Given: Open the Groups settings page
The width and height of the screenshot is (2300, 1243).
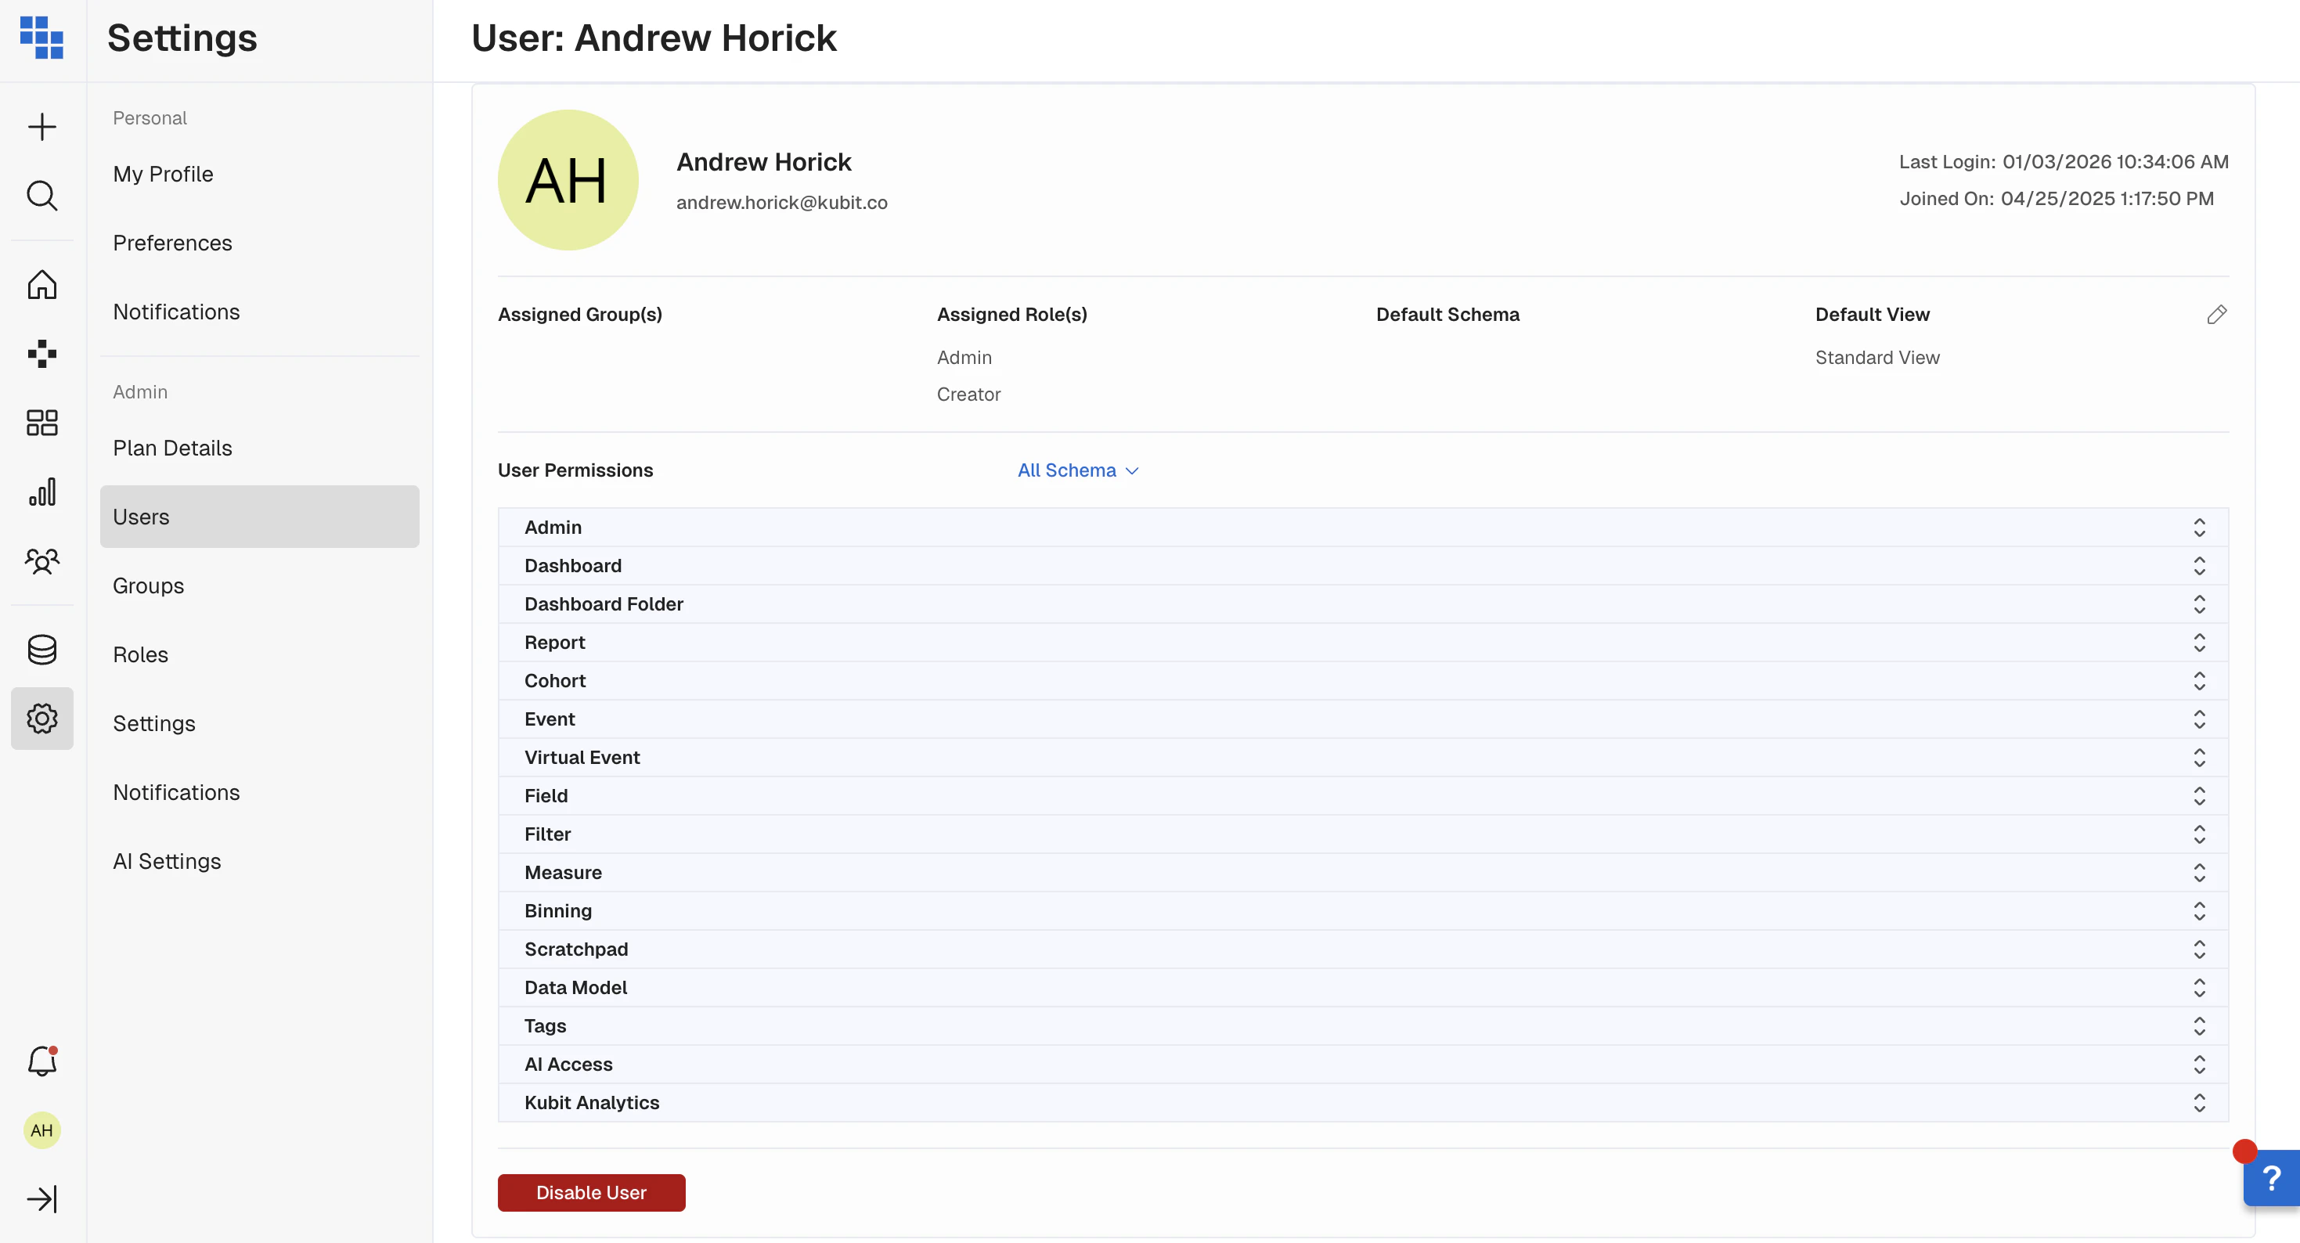Looking at the screenshot, I should tap(148, 585).
